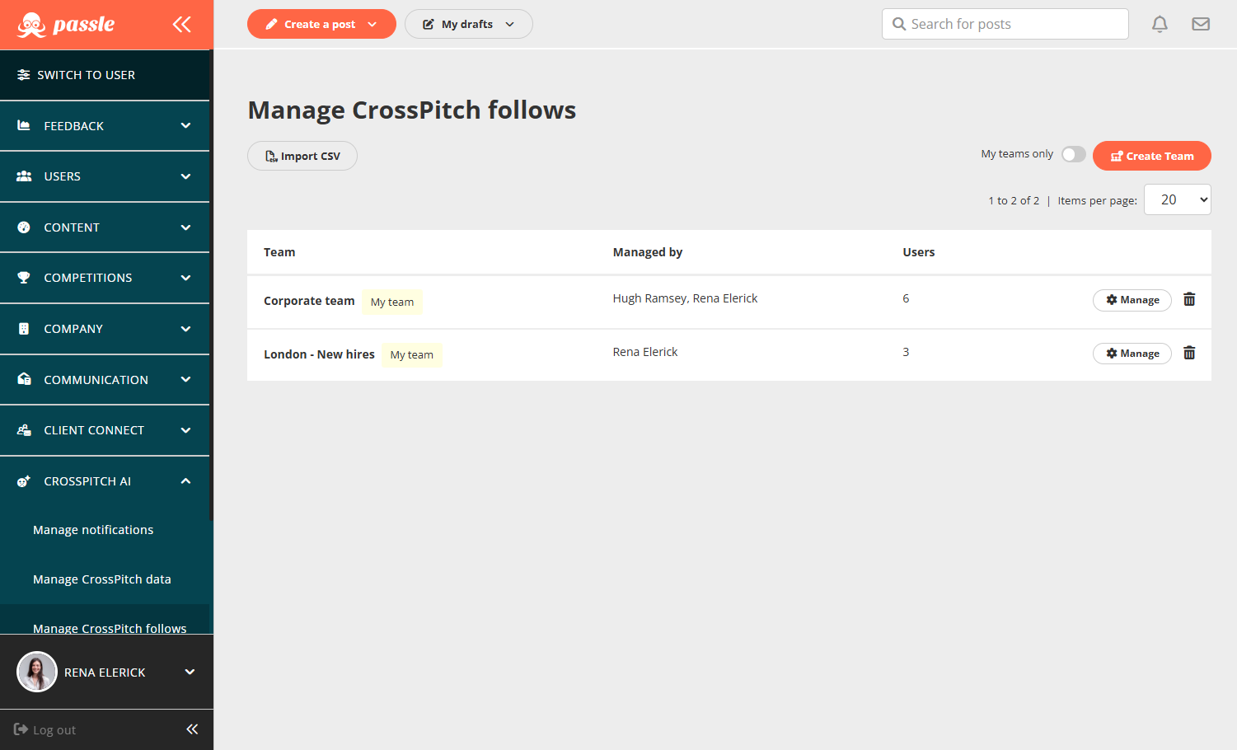Viewport: 1237px width, 750px height.
Task: Click My team badge on Corporate team
Action: tap(392, 302)
